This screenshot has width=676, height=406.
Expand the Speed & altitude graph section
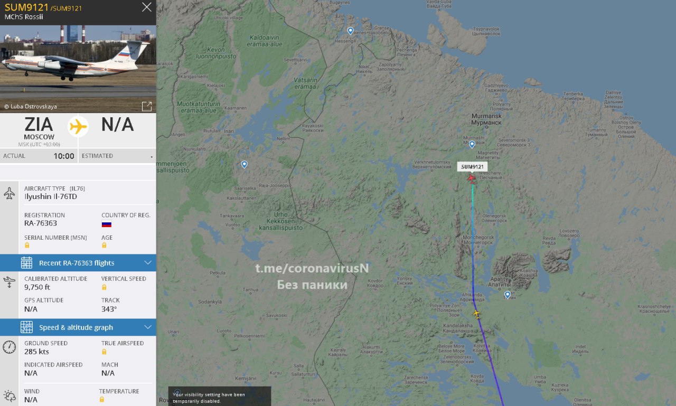pos(78,327)
